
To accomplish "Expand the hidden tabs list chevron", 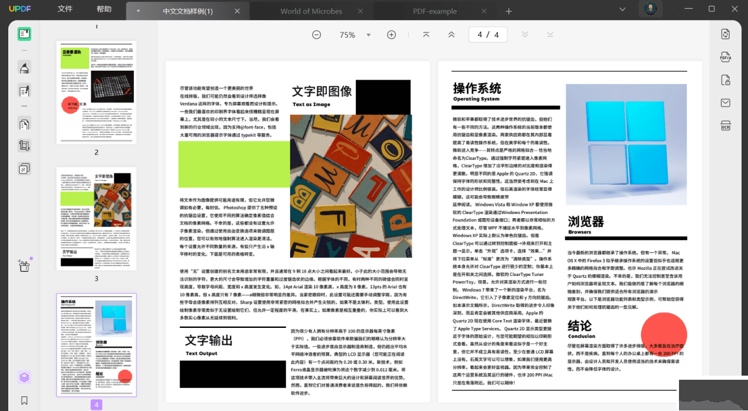I will pyautogui.click(x=622, y=10).
